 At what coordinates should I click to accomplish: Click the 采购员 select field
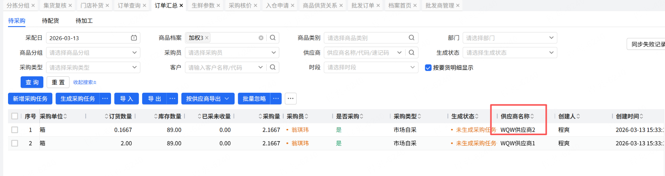tap(232, 53)
